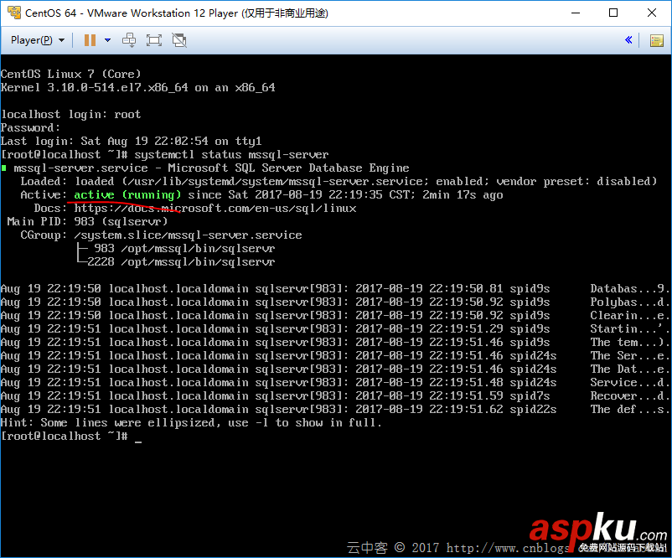Enter full screen mode
Screen dimensions: 672x558
pyautogui.click(x=154, y=40)
